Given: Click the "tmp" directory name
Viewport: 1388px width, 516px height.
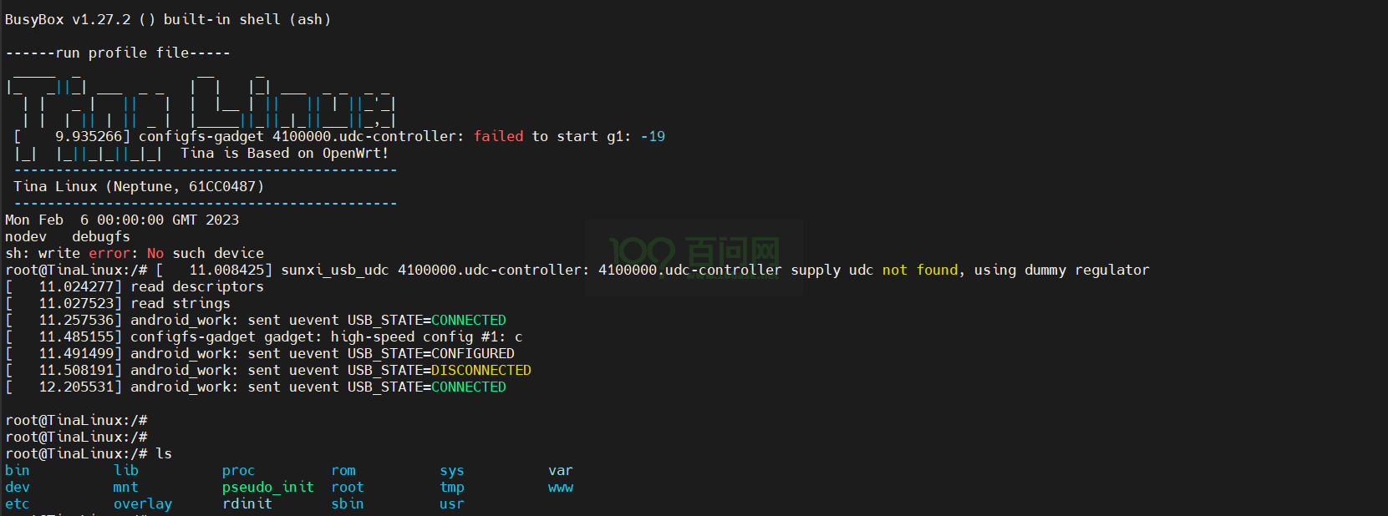Looking at the screenshot, I should pyautogui.click(x=451, y=487).
